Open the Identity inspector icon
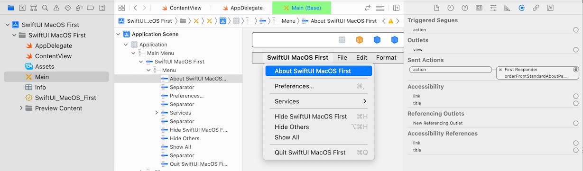Viewport: 583px width, 171px height. pyautogui.click(x=479, y=8)
